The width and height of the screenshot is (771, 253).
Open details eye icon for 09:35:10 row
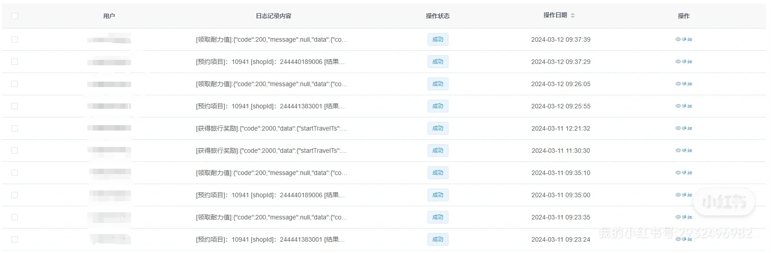coord(678,173)
